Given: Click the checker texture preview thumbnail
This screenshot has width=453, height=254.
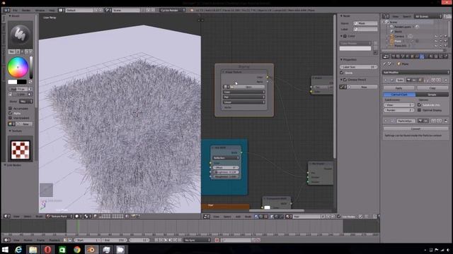Looking at the screenshot, I should tap(21, 150).
